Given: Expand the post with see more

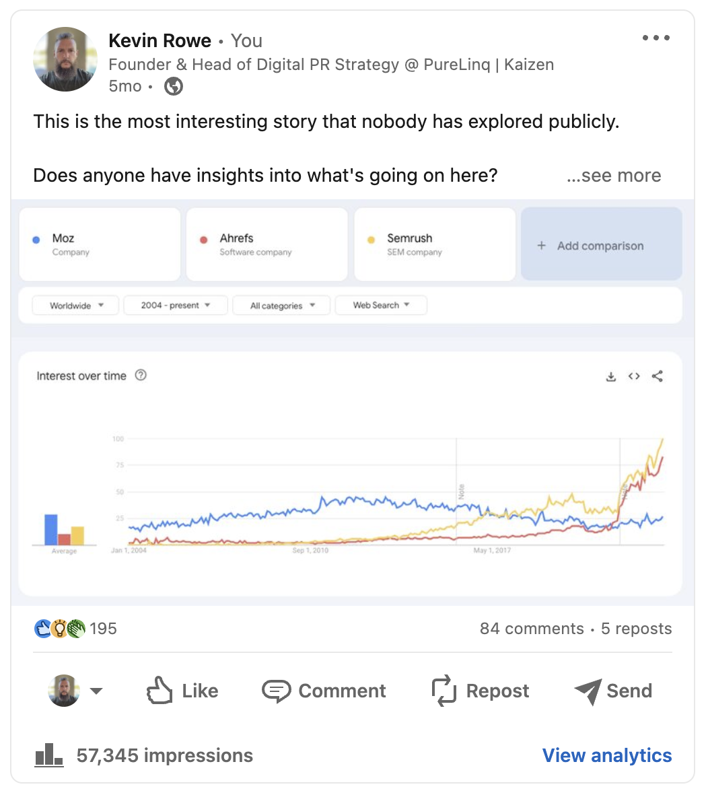Looking at the screenshot, I should (614, 175).
